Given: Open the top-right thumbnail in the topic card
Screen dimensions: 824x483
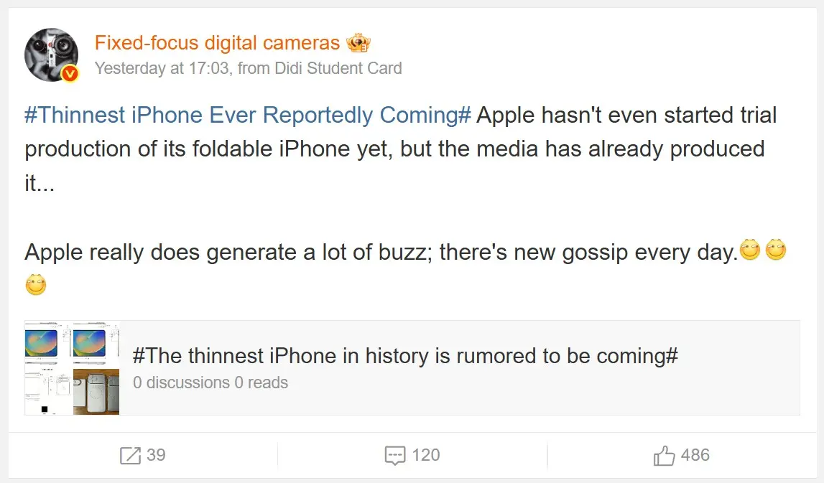Looking at the screenshot, I should coord(96,344).
